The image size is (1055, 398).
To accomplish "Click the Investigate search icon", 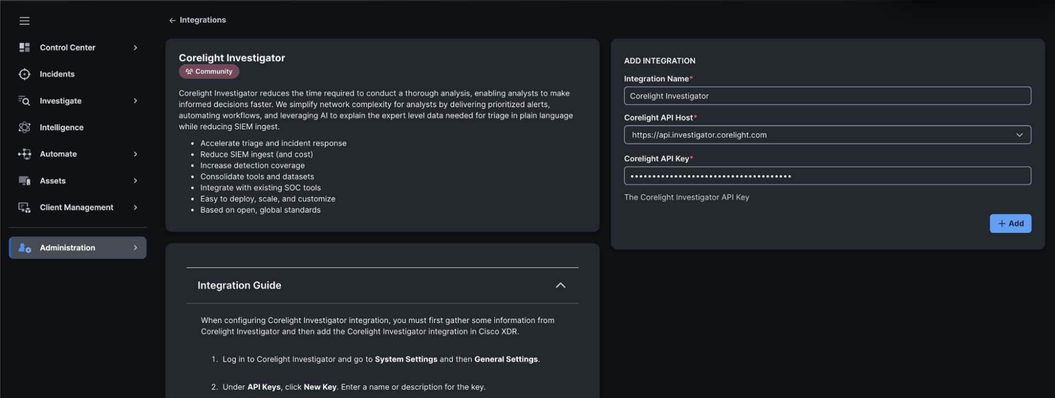I will click(x=24, y=101).
